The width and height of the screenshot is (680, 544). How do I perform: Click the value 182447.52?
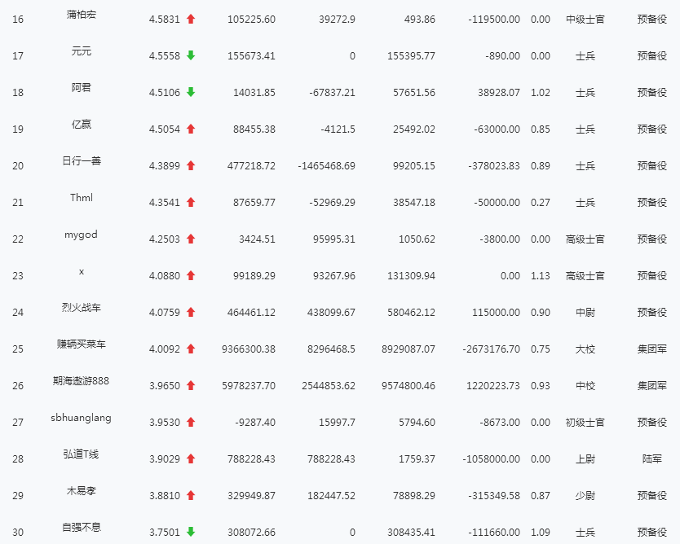coord(331,495)
